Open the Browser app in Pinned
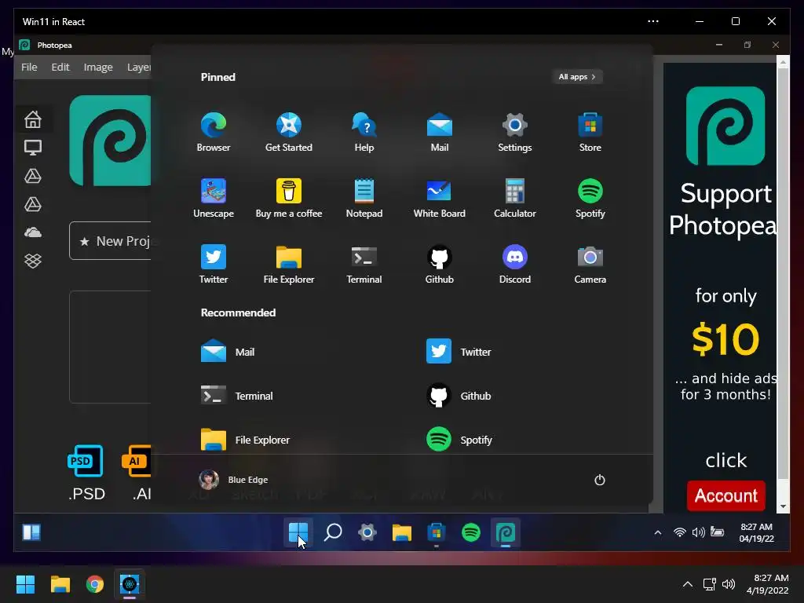The image size is (804, 603). tap(214, 132)
